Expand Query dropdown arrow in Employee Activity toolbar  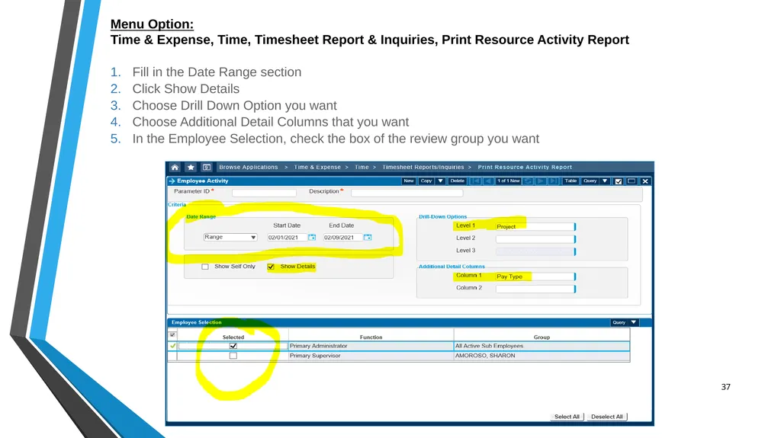(605, 181)
